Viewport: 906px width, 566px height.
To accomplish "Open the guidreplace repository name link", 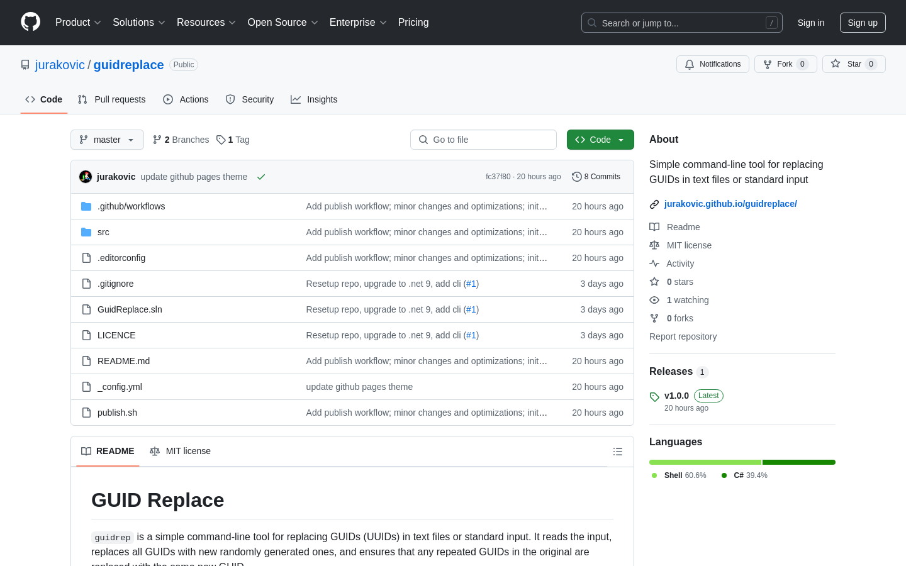I will click(x=129, y=65).
